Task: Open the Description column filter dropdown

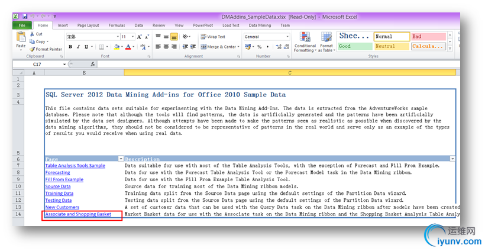Action: (x=452, y=159)
